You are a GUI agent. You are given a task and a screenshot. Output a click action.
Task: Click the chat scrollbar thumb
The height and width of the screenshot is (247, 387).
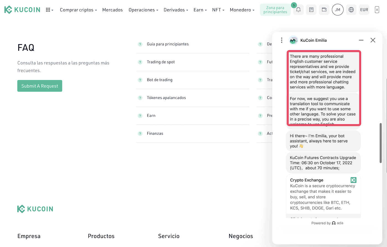point(381,143)
